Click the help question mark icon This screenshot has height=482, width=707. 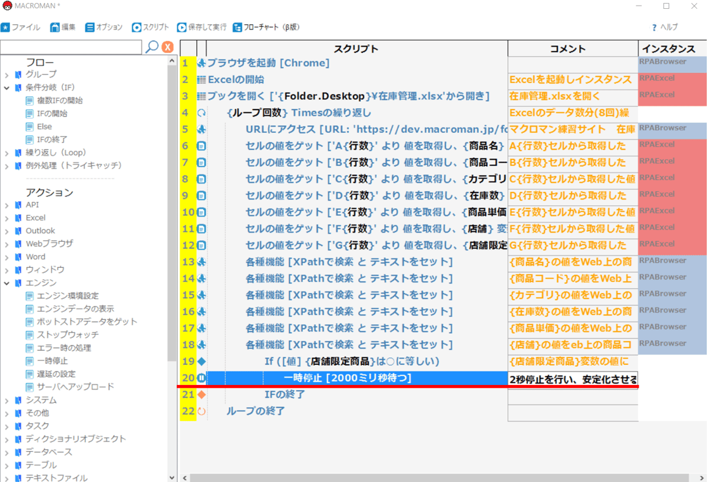pos(654,27)
